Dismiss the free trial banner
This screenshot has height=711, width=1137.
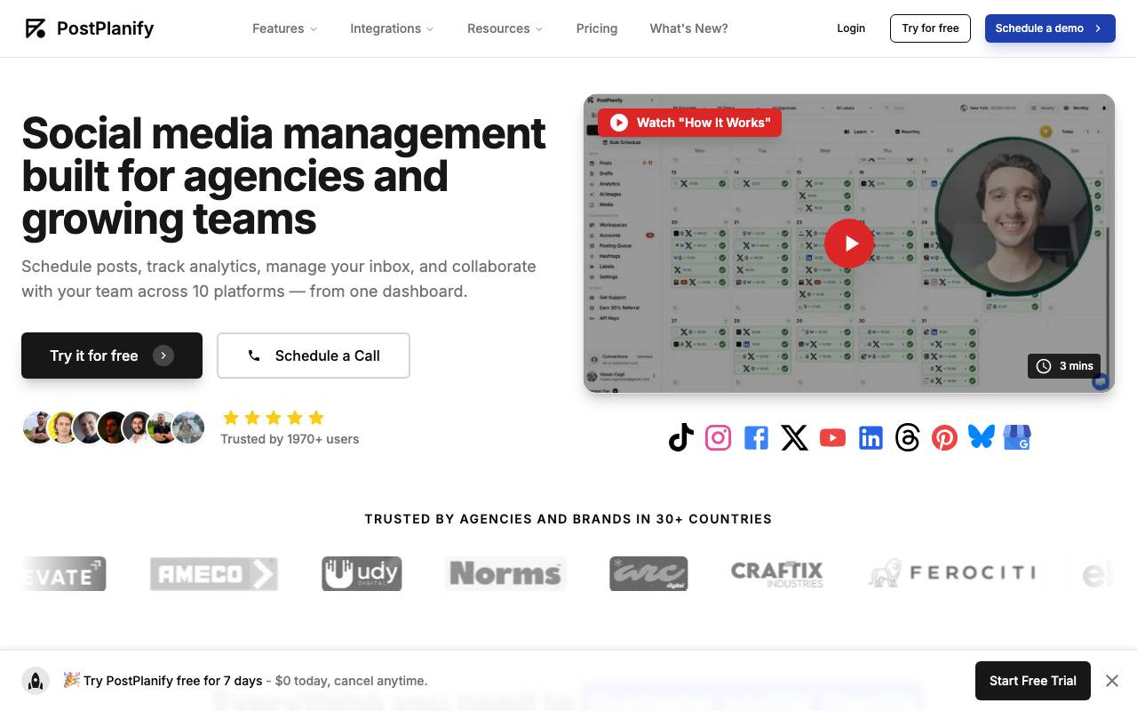click(1112, 681)
